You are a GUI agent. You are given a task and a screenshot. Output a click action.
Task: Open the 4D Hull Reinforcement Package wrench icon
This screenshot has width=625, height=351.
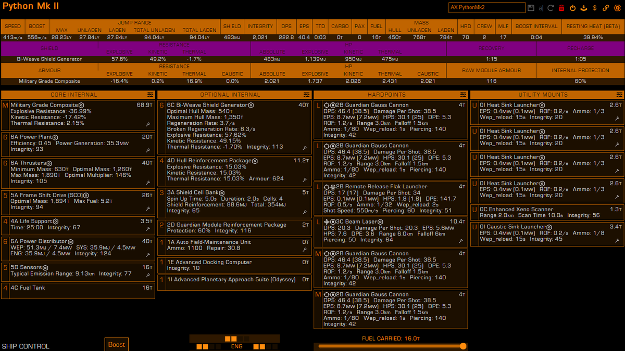click(305, 180)
